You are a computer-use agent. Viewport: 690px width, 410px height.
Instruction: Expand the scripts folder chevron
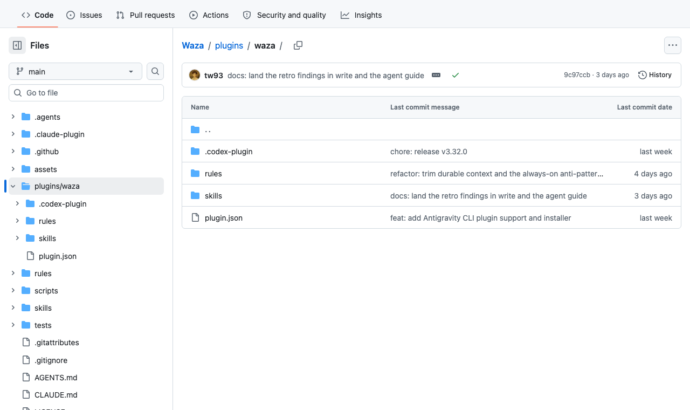[x=13, y=290]
